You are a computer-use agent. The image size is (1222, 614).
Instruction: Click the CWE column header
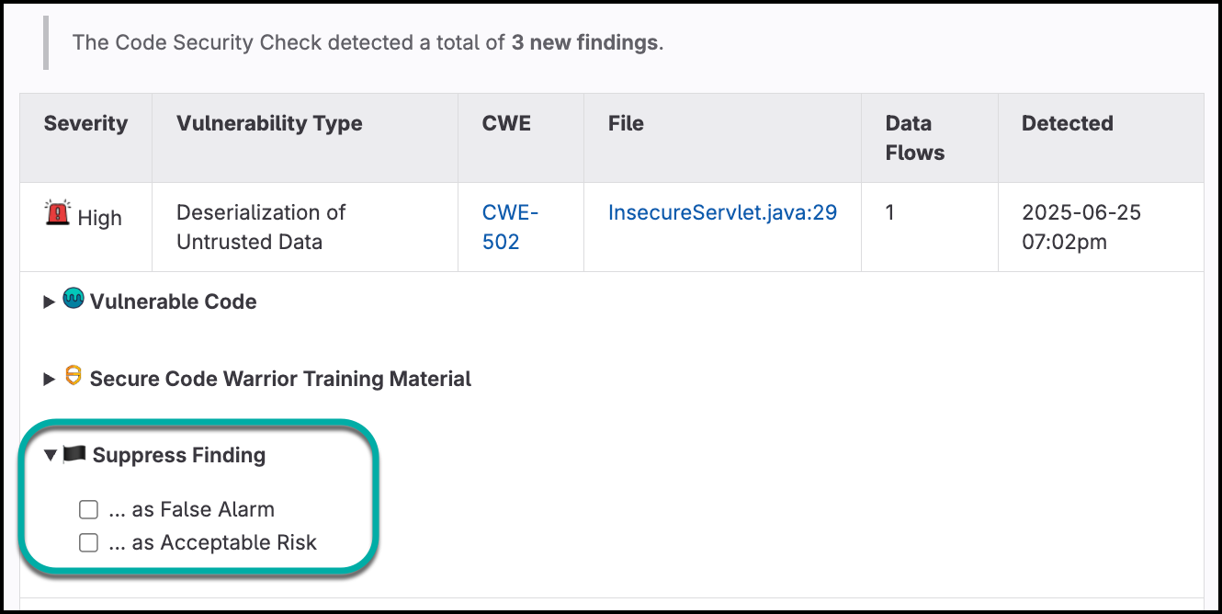tap(506, 123)
